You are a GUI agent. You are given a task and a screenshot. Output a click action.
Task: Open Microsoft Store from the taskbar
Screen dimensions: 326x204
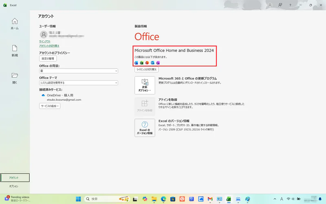[x=173, y=199]
